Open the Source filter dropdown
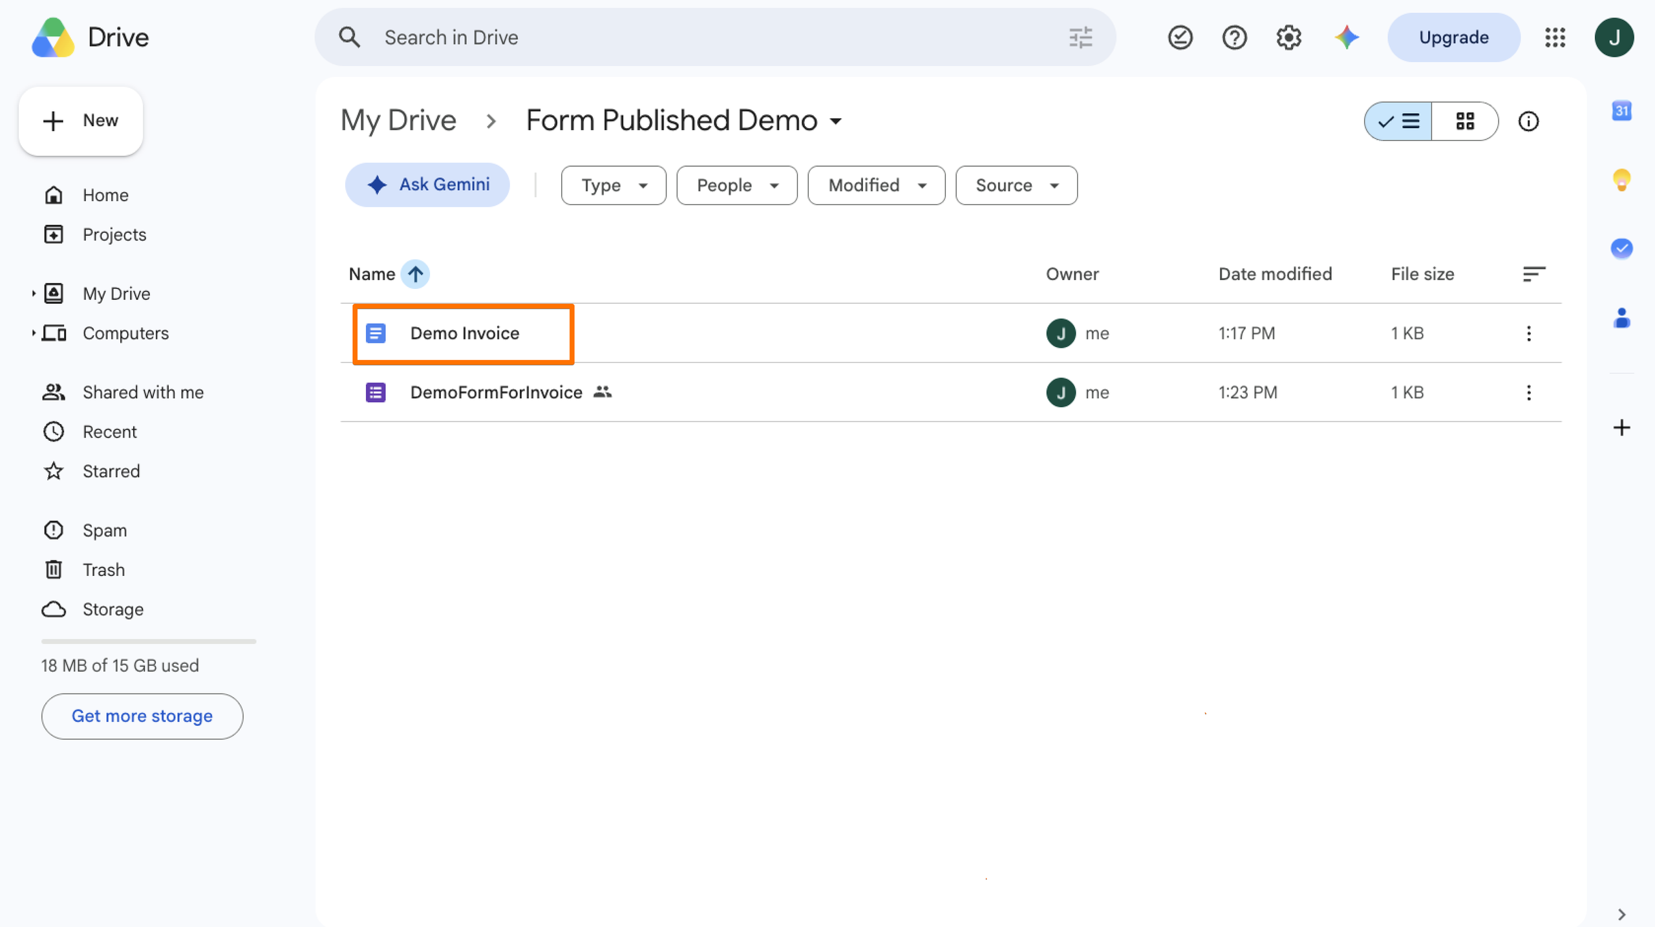 (1016, 186)
